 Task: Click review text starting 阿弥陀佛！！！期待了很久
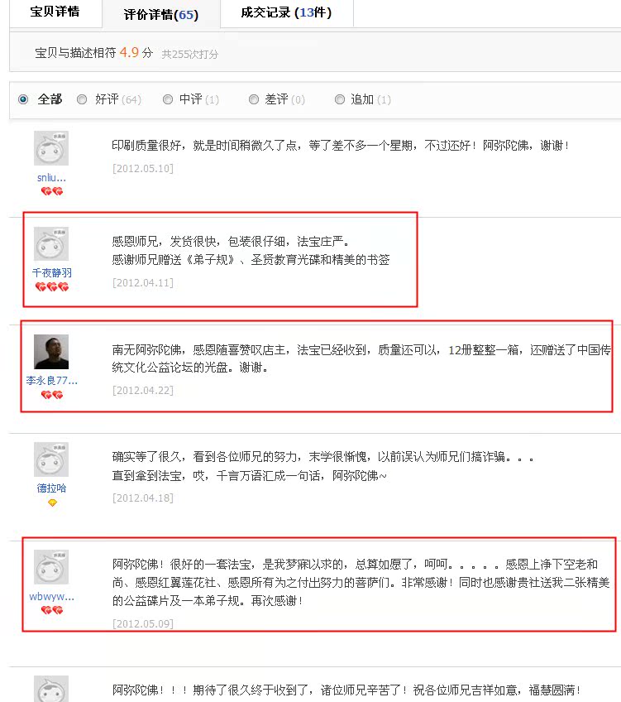[346, 690]
